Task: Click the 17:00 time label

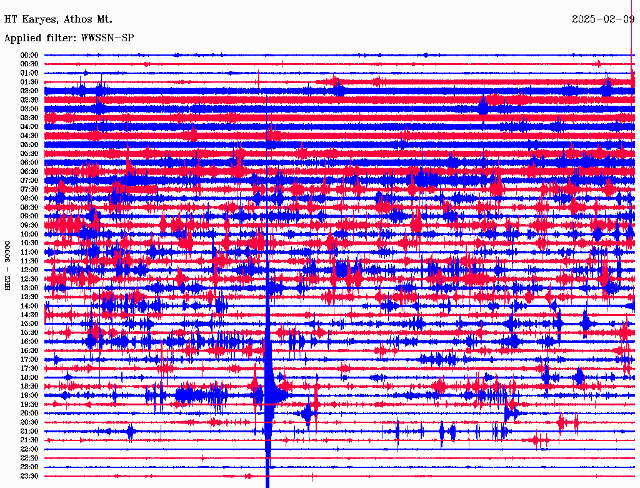Action: [29, 360]
